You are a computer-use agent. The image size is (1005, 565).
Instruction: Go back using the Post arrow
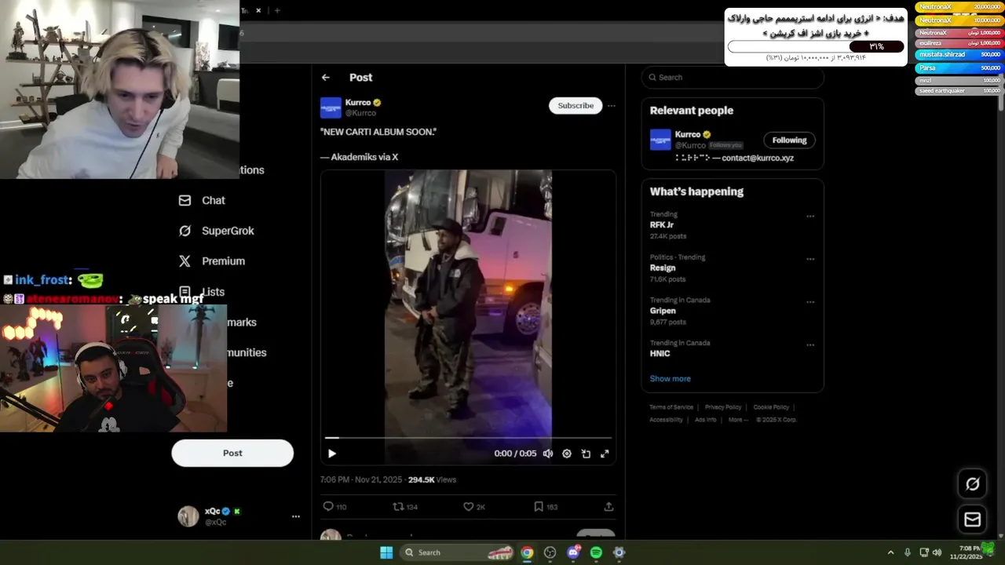(x=326, y=78)
